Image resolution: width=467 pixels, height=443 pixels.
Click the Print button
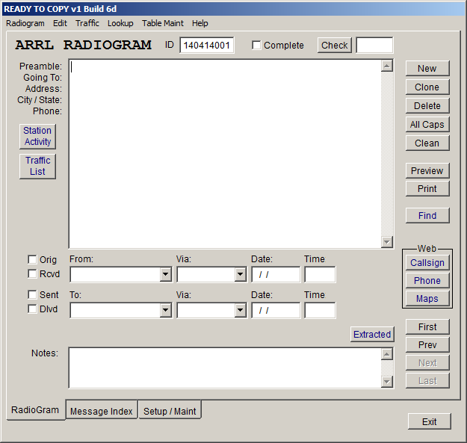pos(427,189)
